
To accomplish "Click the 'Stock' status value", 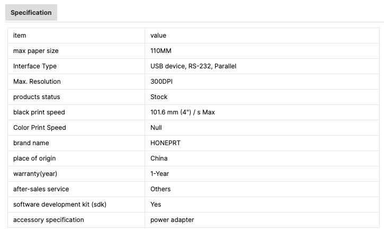I will click(159, 97).
